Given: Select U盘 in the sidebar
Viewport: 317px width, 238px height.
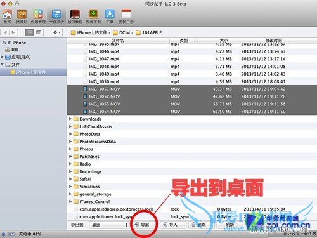Looking at the screenshot, I should (x=12, y=50).
